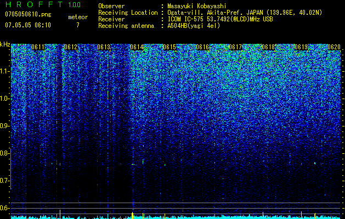Screen dimensions: 345x219
Task: Click the 0613 time label
Action: point(104,47)
